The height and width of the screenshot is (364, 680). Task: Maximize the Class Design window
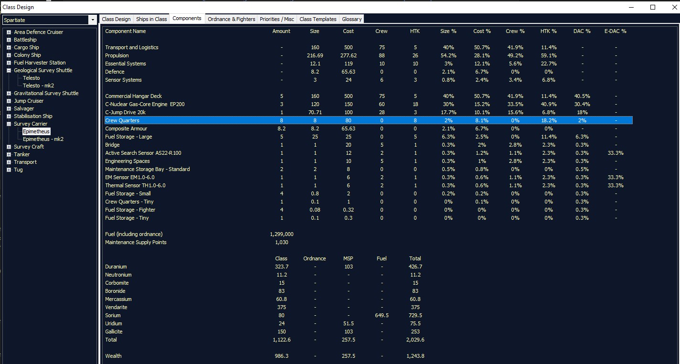[x=653, y=7]
